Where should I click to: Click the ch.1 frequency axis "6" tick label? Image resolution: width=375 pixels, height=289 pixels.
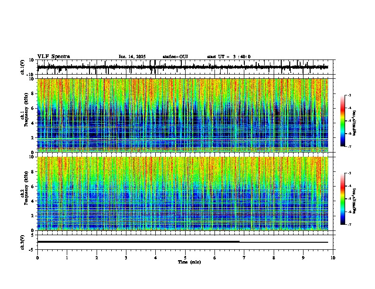point(33,108)
